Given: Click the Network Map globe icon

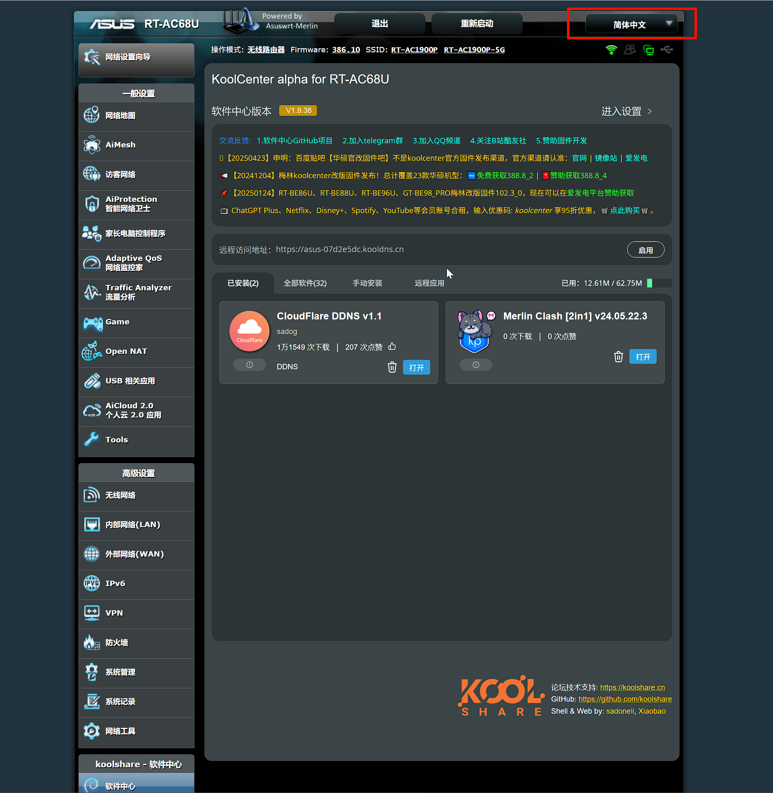Looking at the screenshot, I should (x=92, y=115).
